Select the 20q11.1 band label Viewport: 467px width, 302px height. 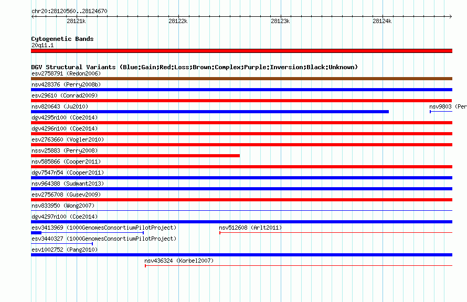pyautogui.click(x=43, y=45)
